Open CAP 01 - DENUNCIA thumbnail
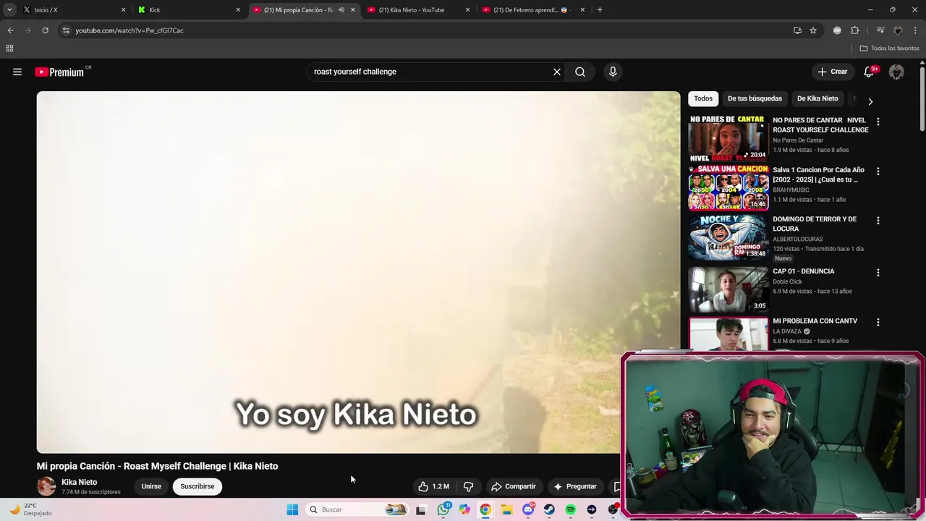The height and width of the screenshot is (521, 926). (728, 289)
